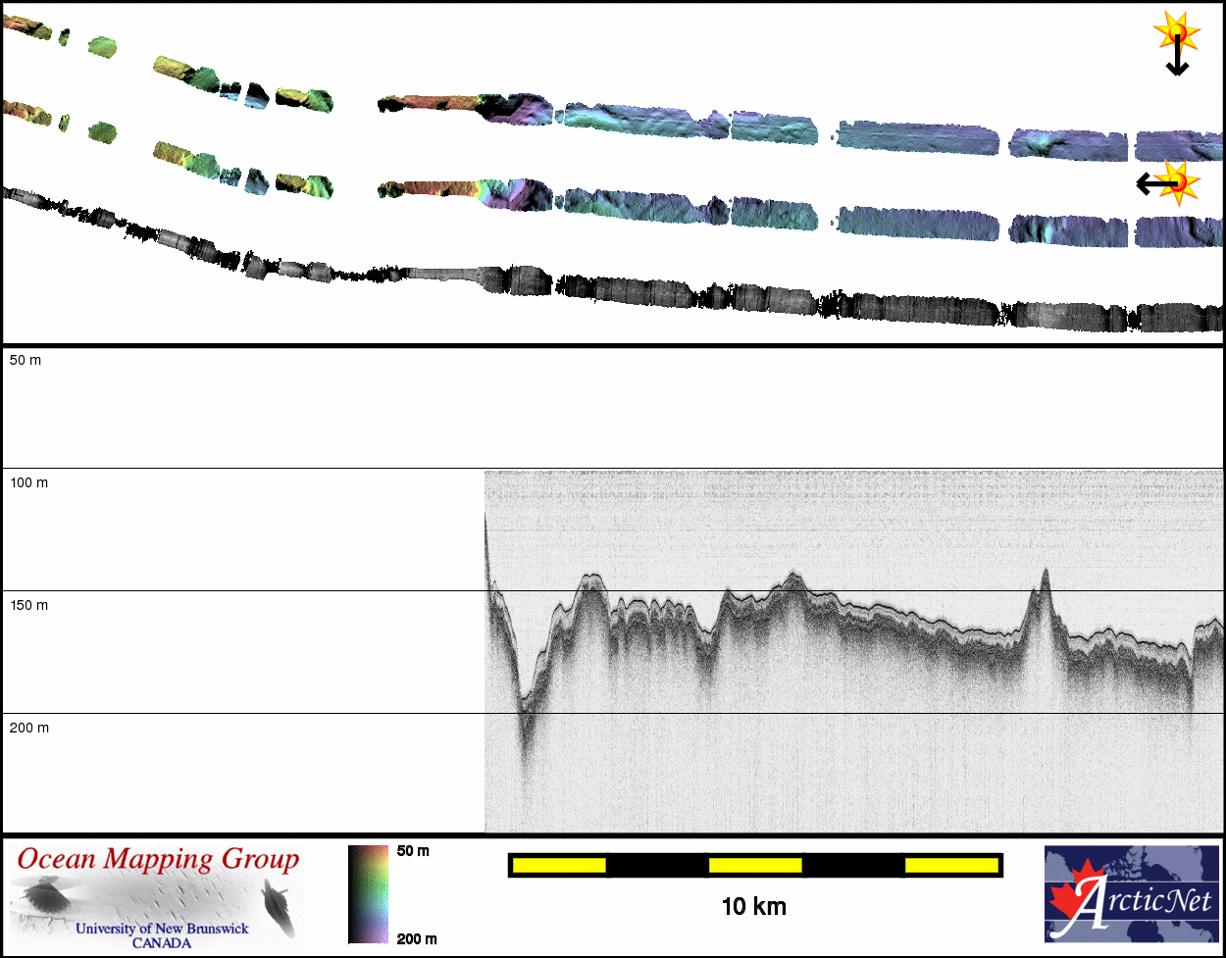Click the red maple leaf in ArcticNet logo
This screenshot has width=1226, height=958.
(1071, 894)
